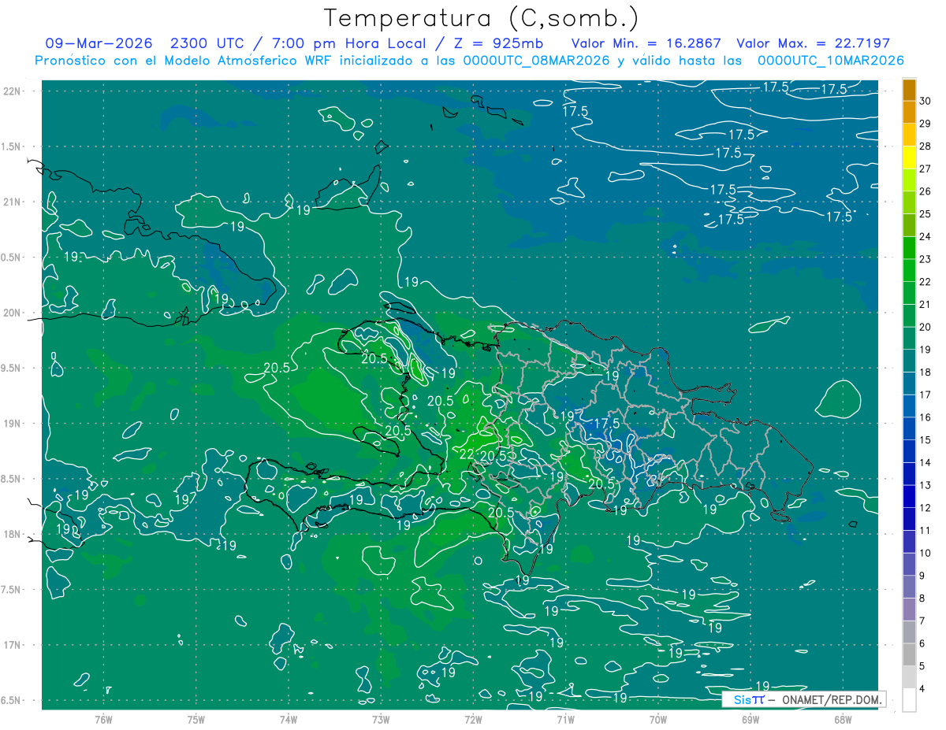Click the "18N" latitude axis label
946x730 pixels.
[12, 535]
